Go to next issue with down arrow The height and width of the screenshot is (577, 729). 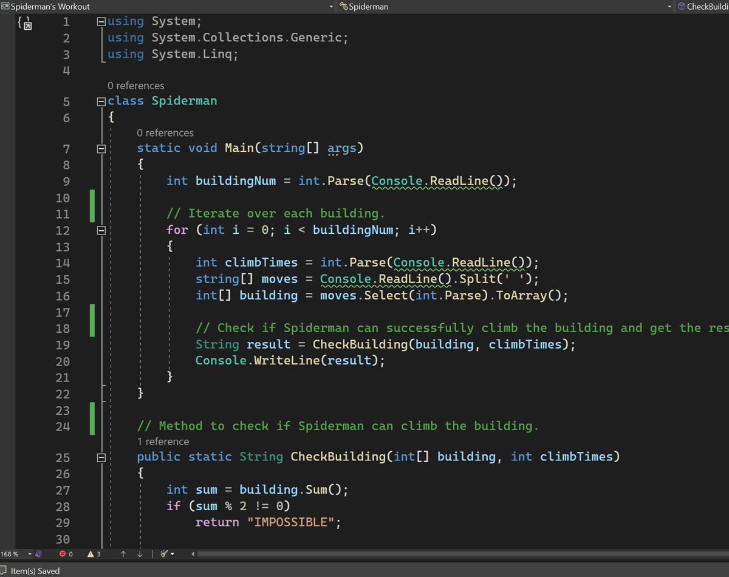(140, 554)
